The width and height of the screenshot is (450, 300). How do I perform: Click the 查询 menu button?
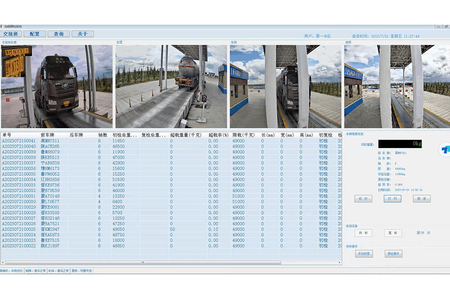pos(59,34)
